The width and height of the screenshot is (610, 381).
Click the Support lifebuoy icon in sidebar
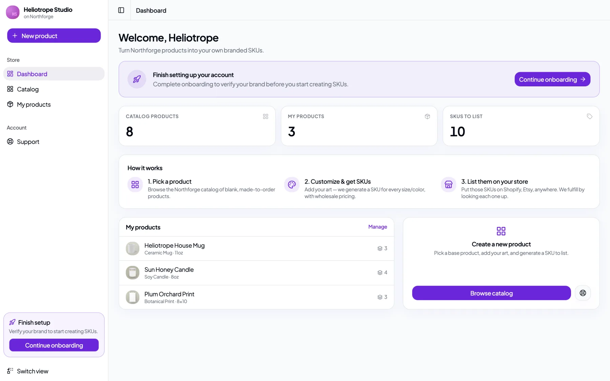pos(10,142)
